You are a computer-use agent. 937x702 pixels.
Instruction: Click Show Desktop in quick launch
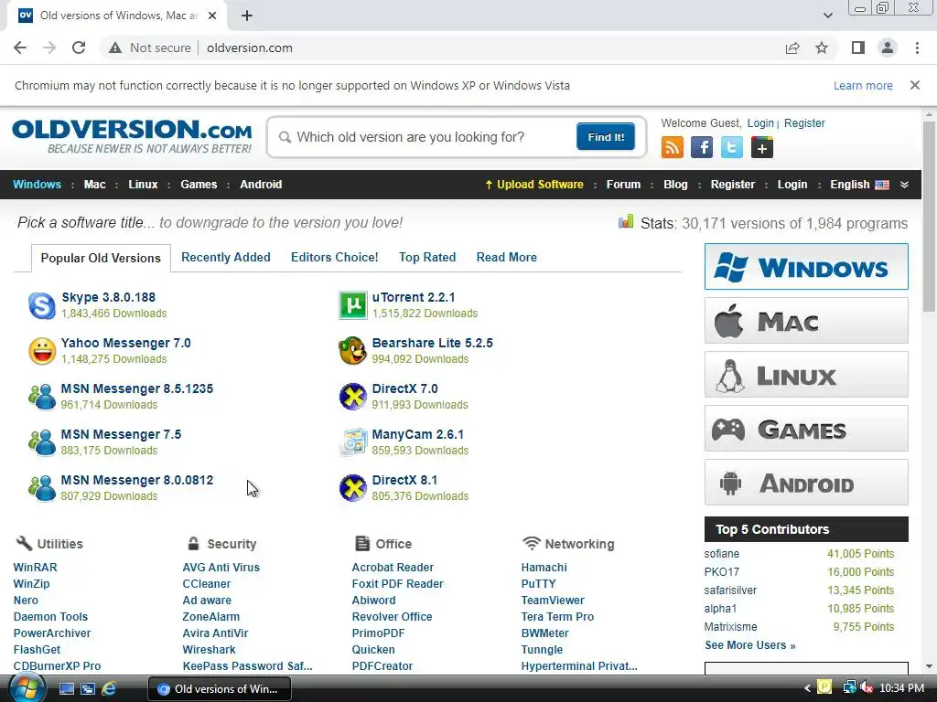[66, 689]
